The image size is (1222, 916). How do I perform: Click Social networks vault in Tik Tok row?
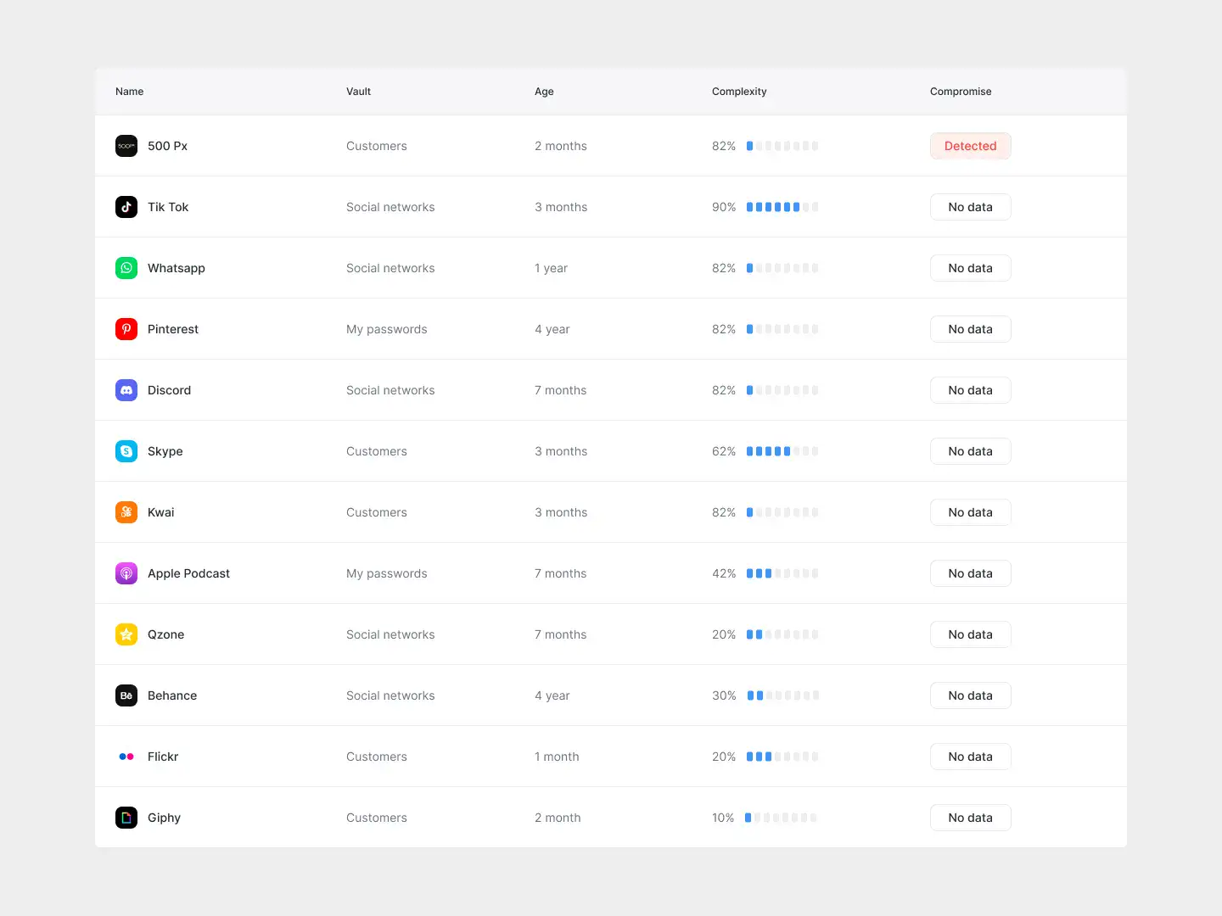(x=390, y=207)
